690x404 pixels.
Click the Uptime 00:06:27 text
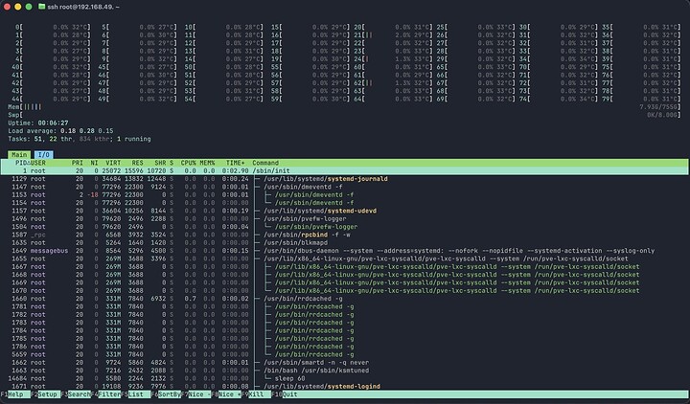point(37,123)
